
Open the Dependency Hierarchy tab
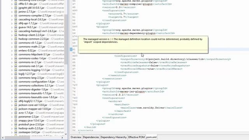[x=114, y=137]
